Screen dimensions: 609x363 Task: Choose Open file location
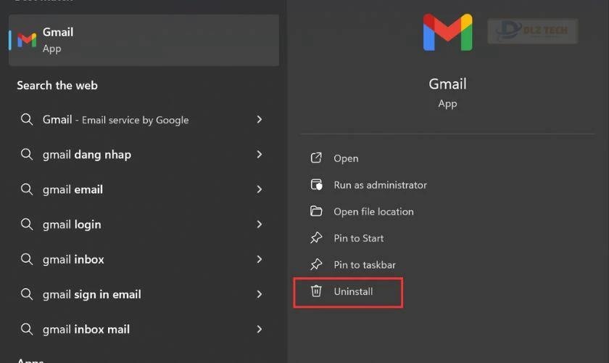[x=373, y=212]
